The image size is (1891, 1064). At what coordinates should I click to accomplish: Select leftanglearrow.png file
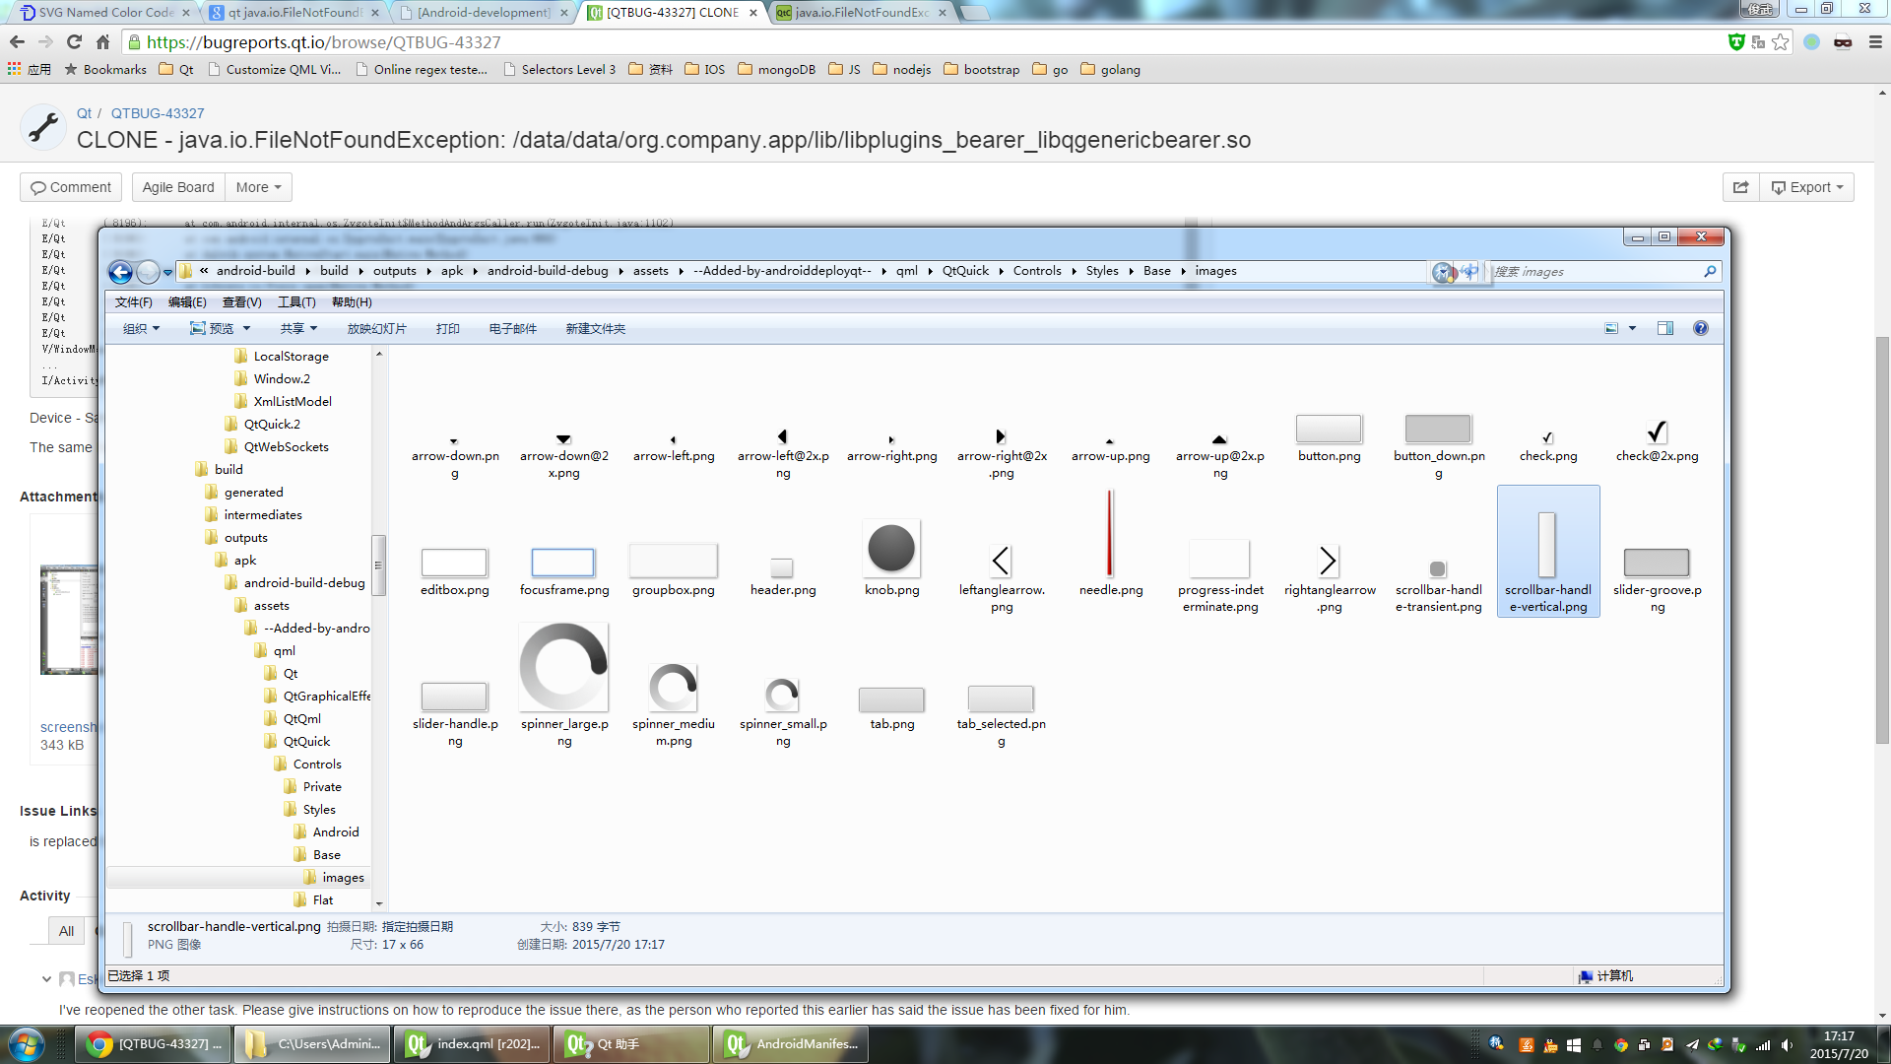click(x=1002, y=578)
